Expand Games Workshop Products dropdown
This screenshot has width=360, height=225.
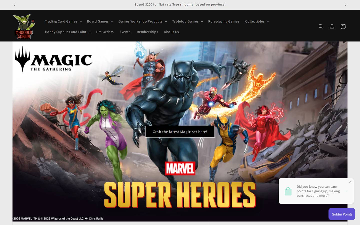[143, 21]
